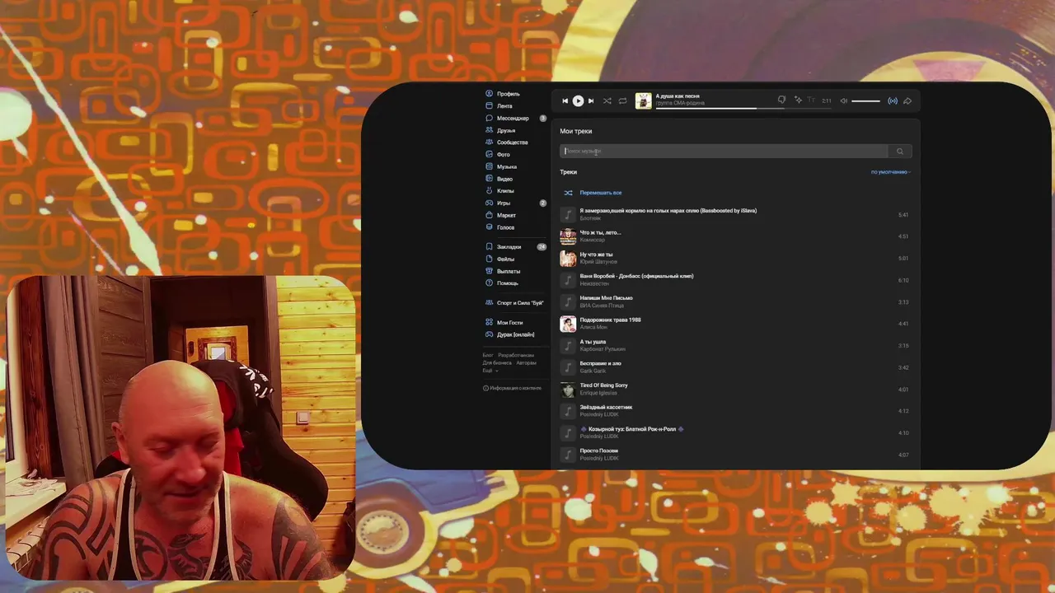Open artist 'группа СМА-родина' in player
This screenshot has width=1055, height=593.
pos(680,103)
